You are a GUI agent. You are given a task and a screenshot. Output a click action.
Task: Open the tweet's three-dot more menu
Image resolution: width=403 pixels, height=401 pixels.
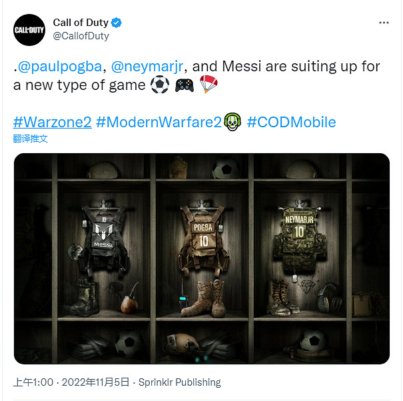tap(384, 23)
